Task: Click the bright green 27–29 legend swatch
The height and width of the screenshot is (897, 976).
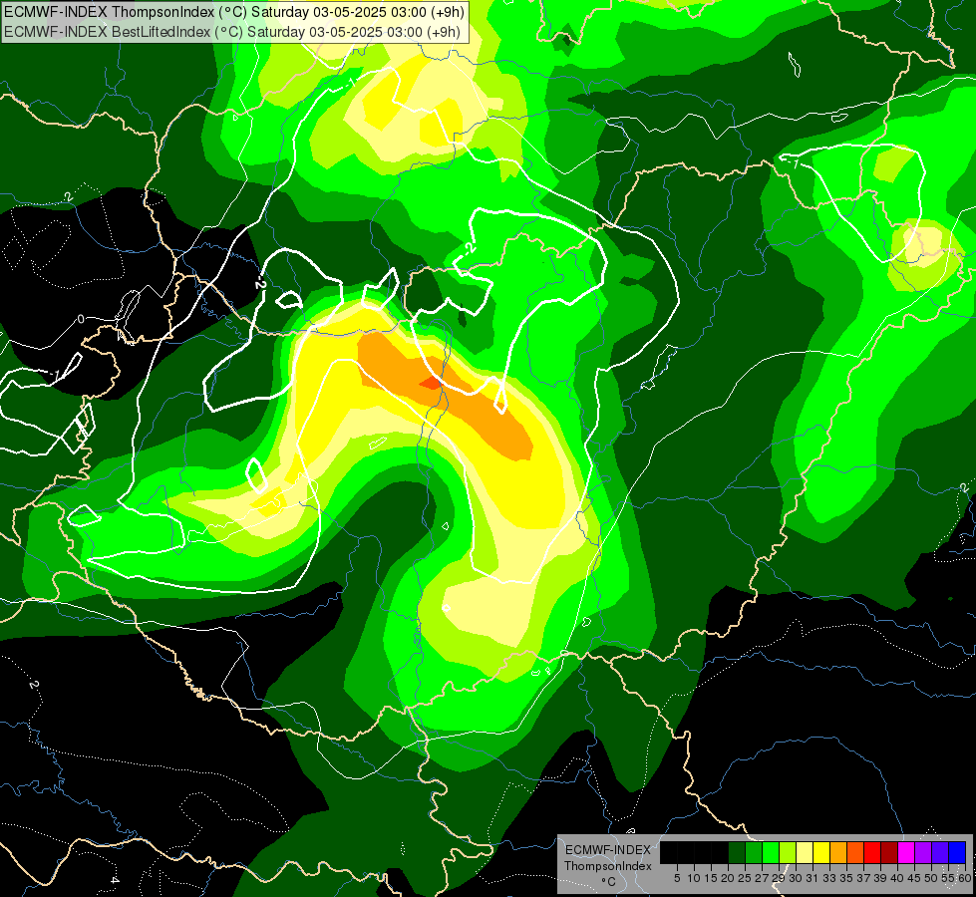Action: coord(771,853)
